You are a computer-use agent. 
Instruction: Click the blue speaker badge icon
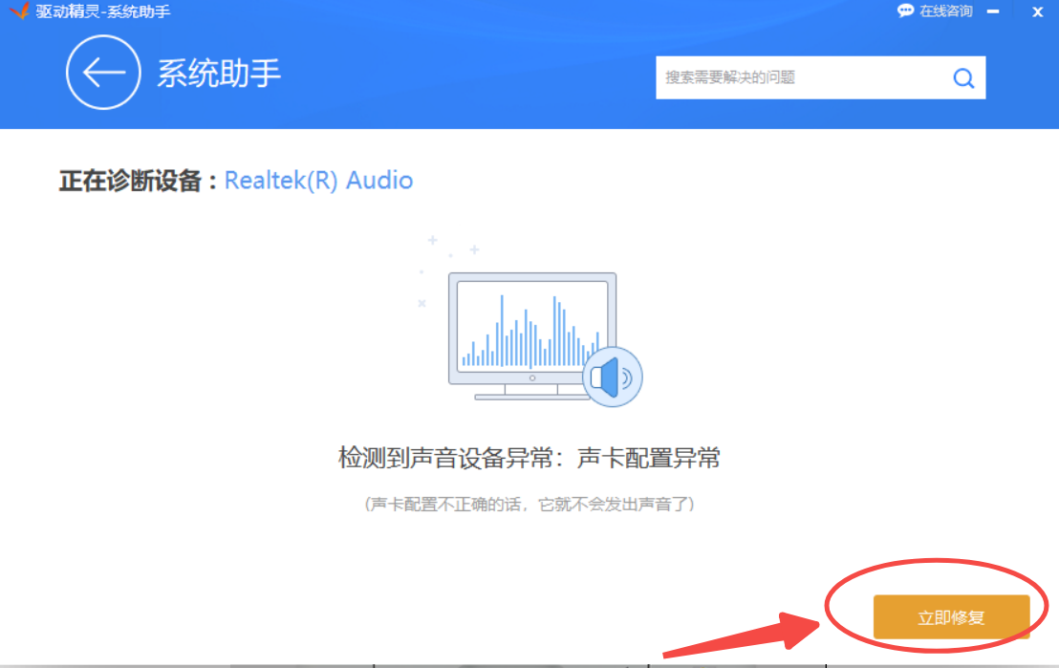[612, 377]
